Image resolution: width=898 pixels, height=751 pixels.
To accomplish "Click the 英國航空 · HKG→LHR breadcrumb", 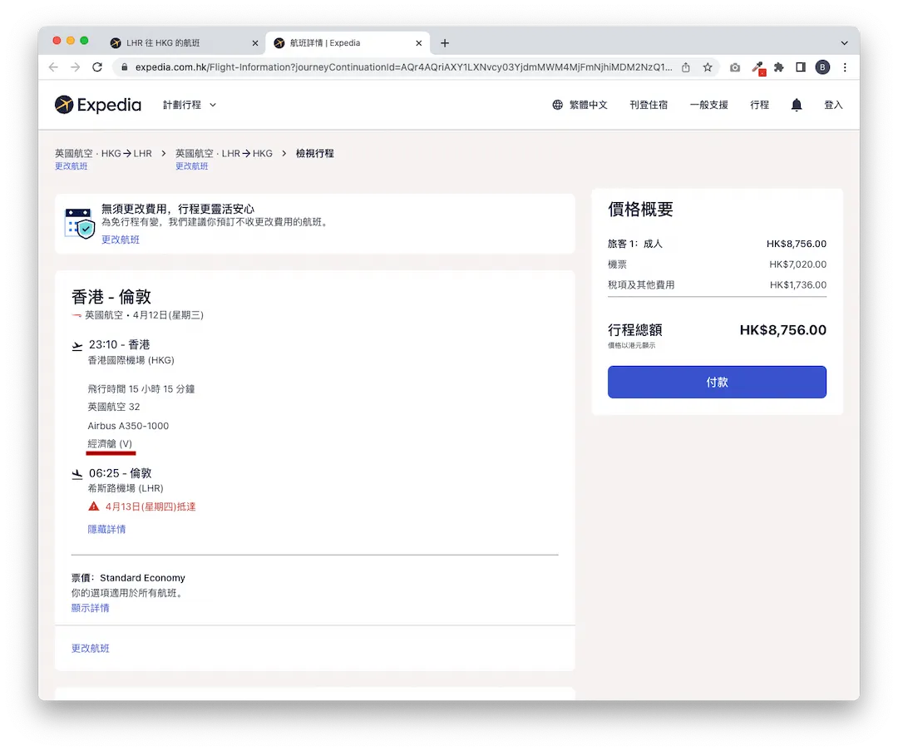I will pos(103,154).
